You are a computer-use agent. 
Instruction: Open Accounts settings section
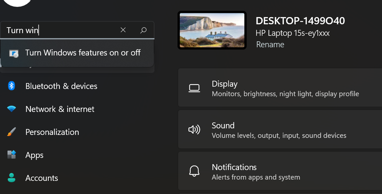tap(42, 178)
